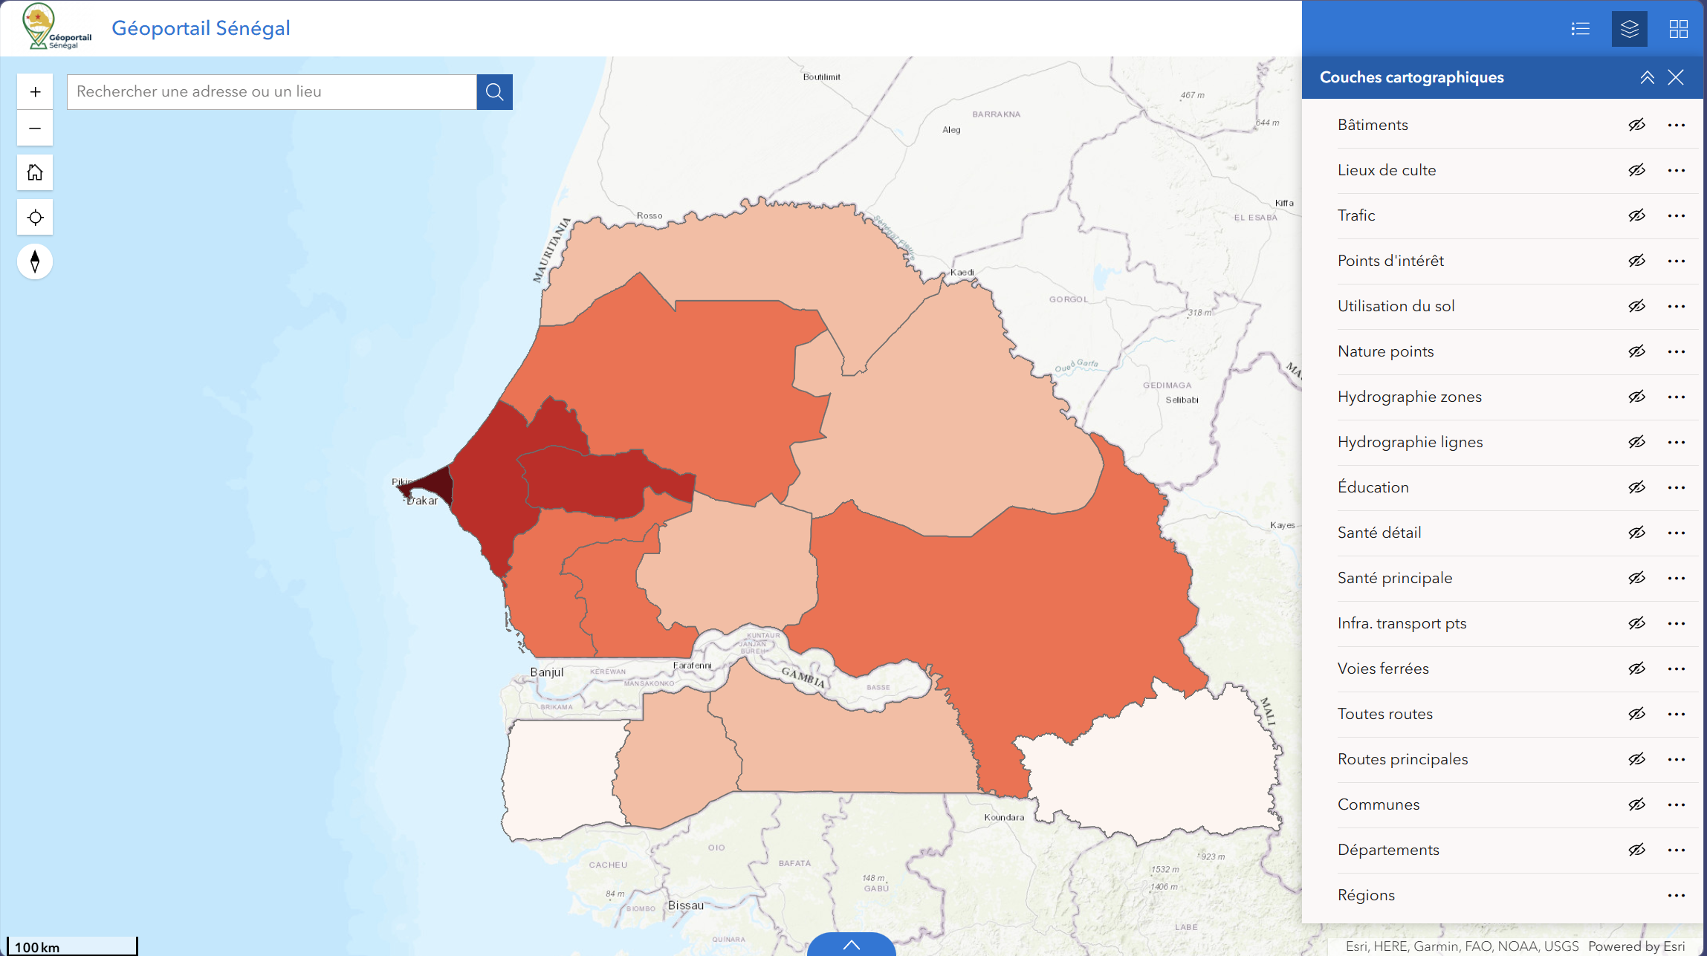Launch the address search with magnifier icon
Screen dimensions: 1707x956
point(493,91)
